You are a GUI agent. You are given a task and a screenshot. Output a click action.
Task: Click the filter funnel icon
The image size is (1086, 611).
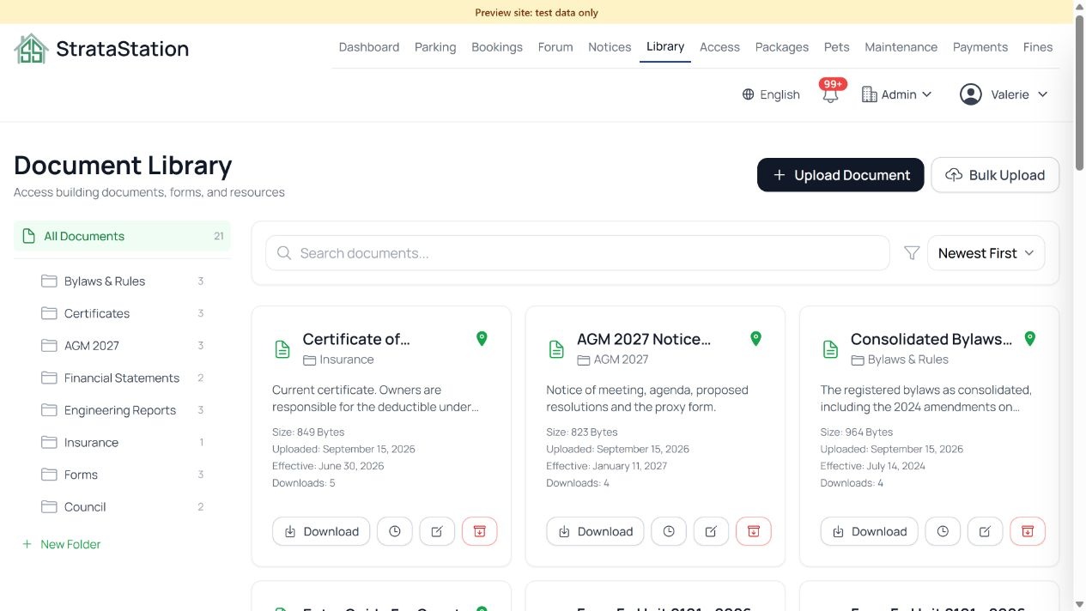pyautogui.click(x=912, y=253)
